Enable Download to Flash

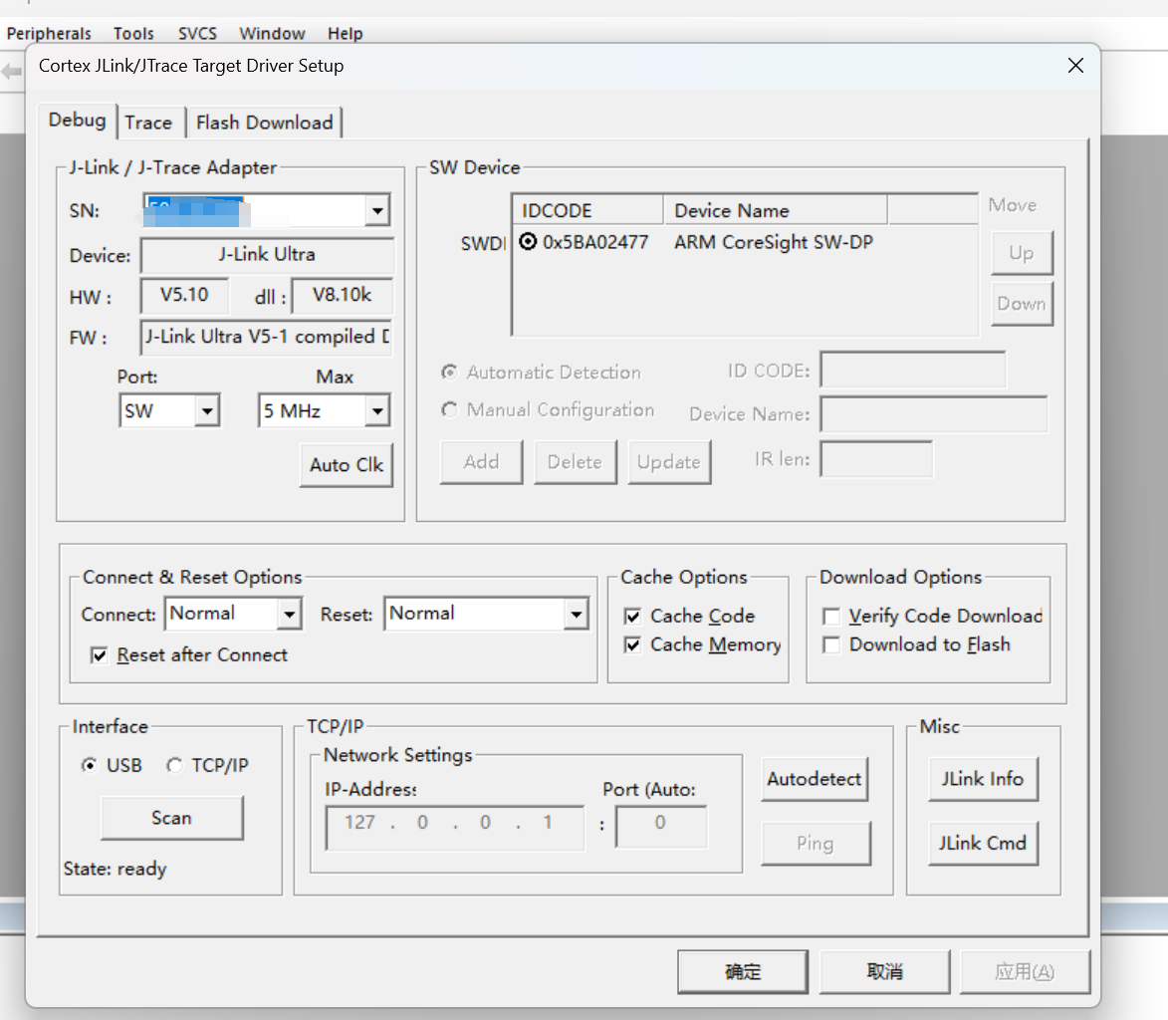(831, 644)
